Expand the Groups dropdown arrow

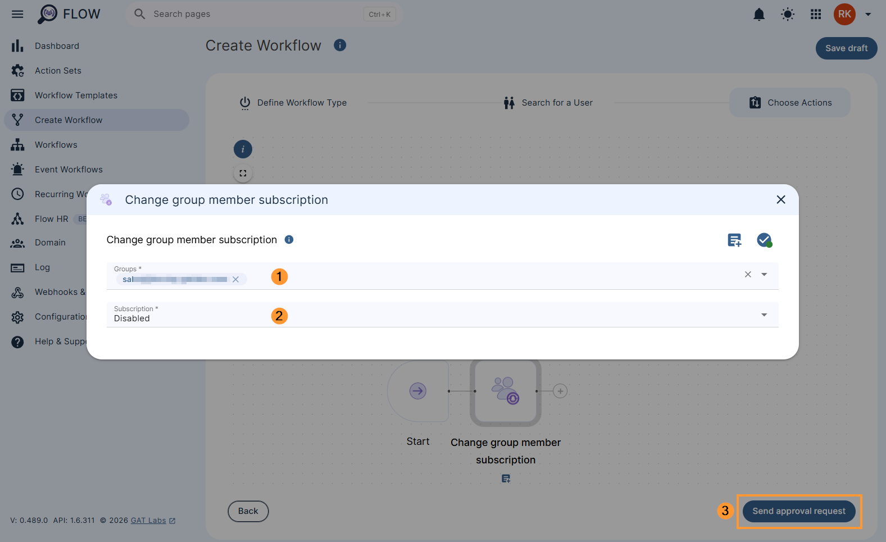pos(764,275)
